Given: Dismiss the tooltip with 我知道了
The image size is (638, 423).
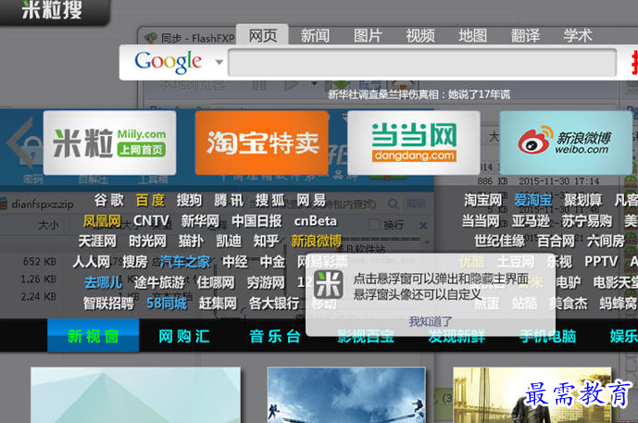Looking at the screenshot, I should tap(431, 322).
